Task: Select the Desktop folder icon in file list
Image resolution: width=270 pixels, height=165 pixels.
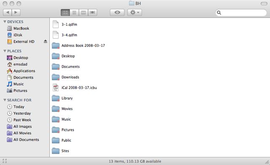Action: pyautogui.click(x=56, y=56)
